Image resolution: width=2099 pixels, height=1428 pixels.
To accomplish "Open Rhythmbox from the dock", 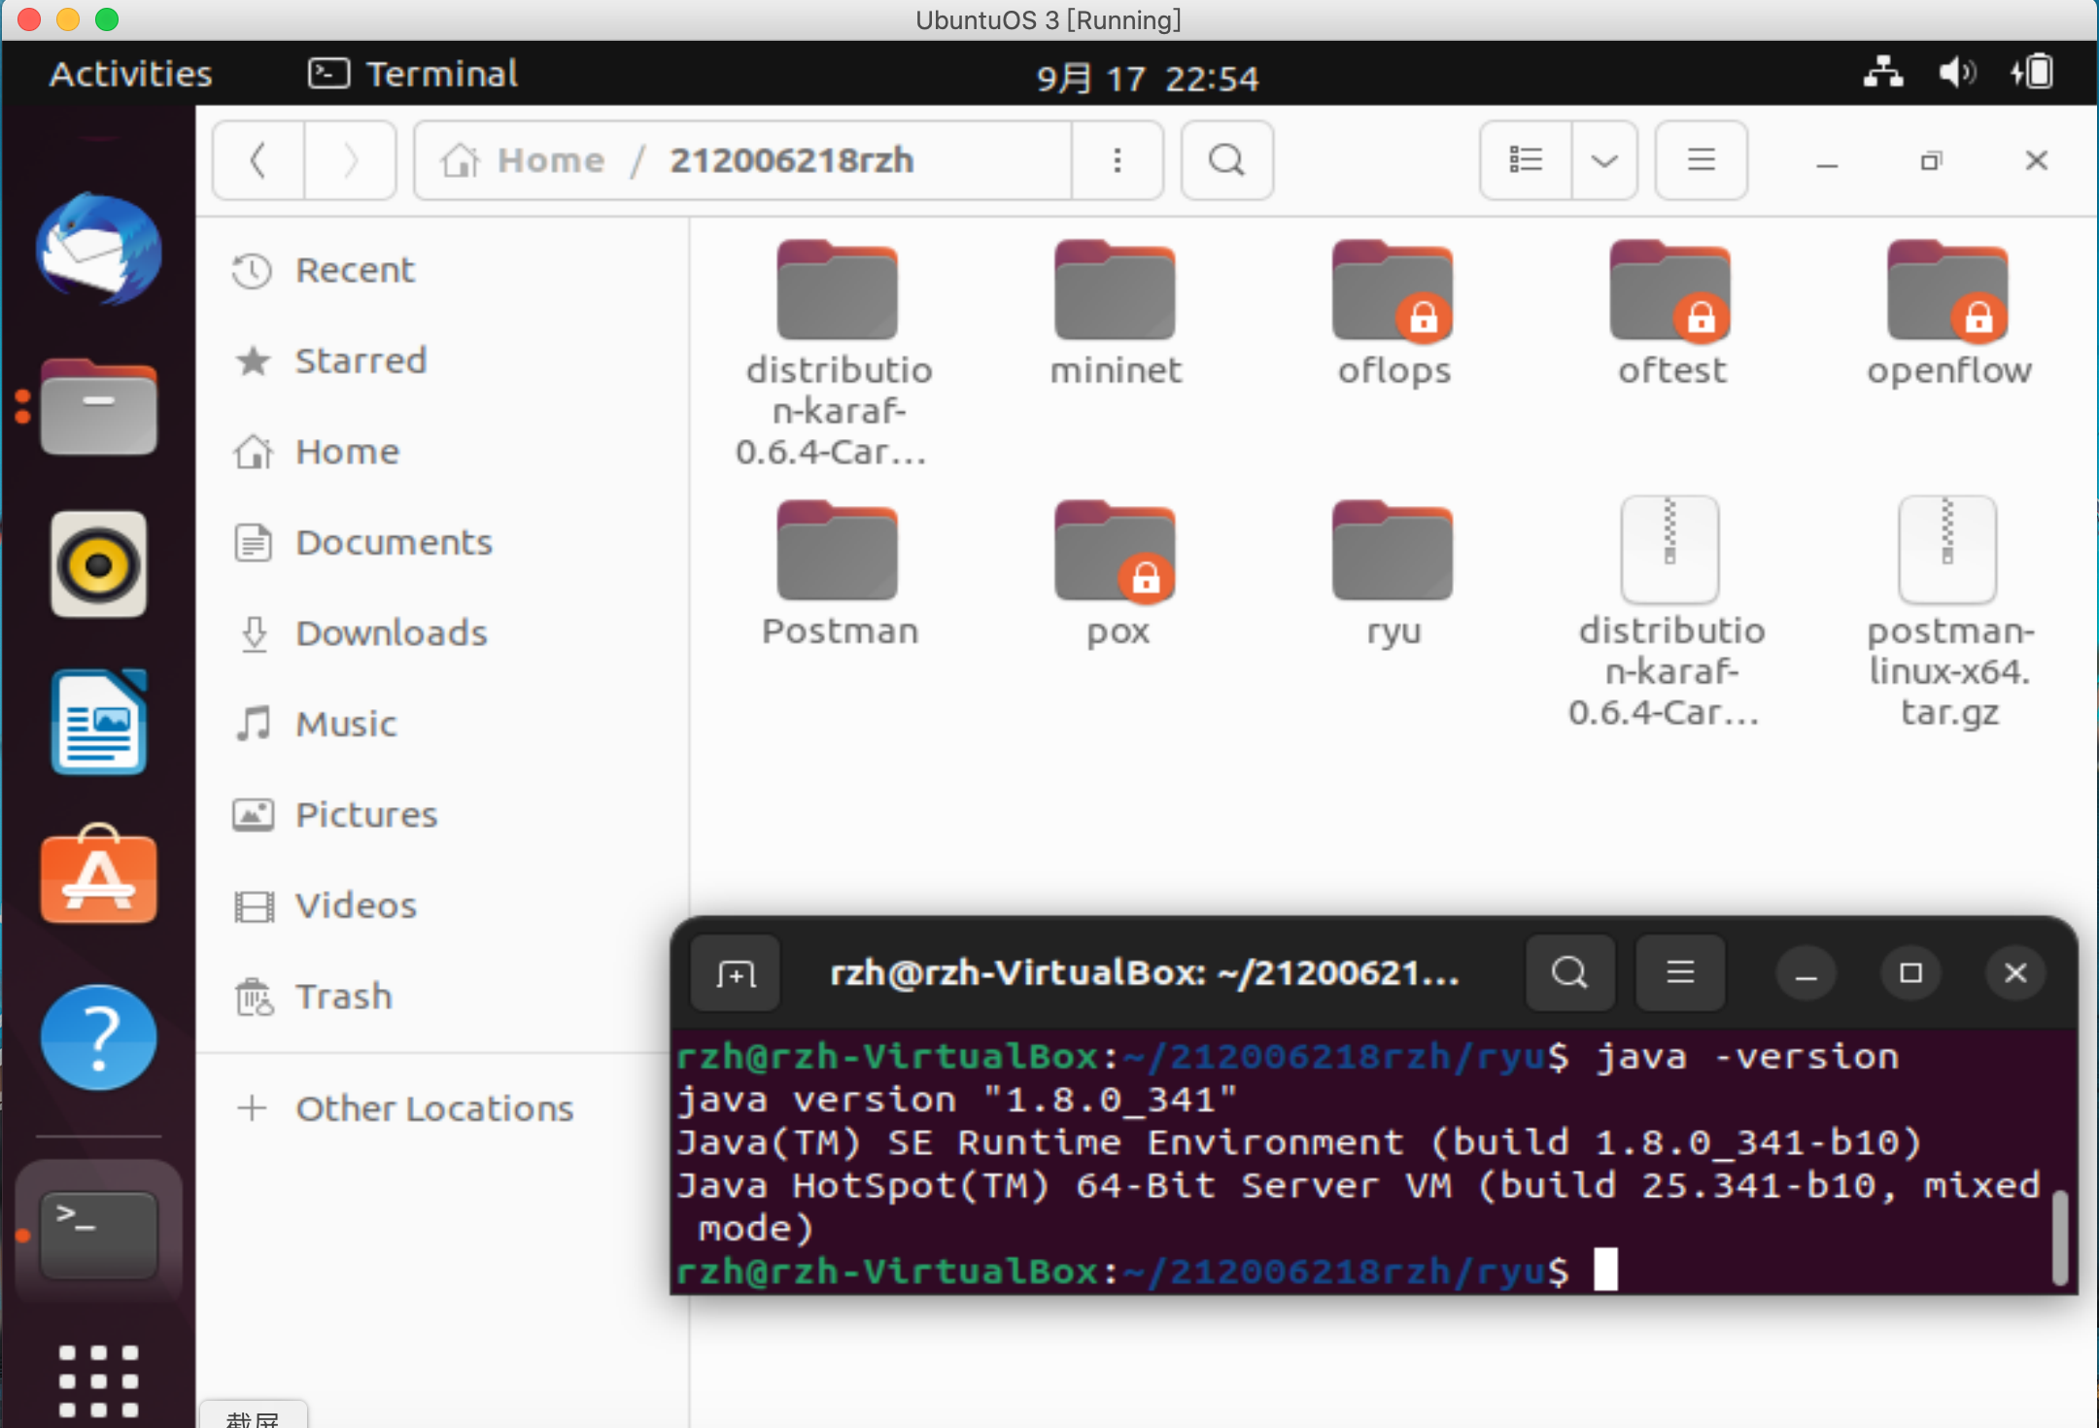I will tap(98, 564).
